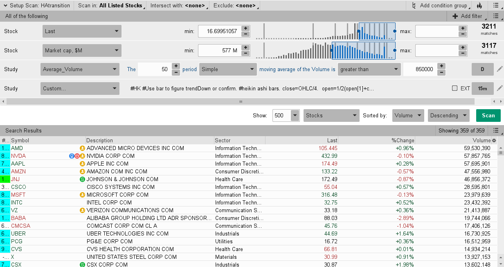The height and width of the screenshot is (267, 504).
Task: Select the UBER symbol in the results
Action: tap(18, 233)
